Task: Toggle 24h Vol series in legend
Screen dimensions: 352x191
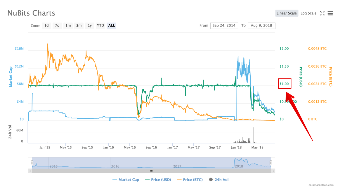Action: (219, 180)
